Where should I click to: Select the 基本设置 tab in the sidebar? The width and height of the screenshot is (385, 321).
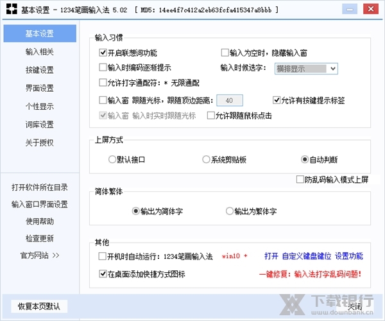point(40,33)
